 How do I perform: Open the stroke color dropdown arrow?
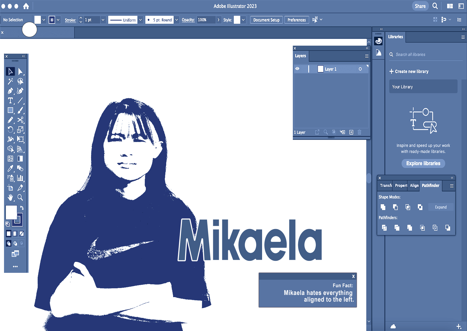(x=58, y=20)
